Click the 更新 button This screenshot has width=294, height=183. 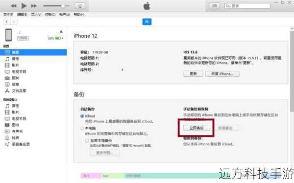(x=193, y=74)
